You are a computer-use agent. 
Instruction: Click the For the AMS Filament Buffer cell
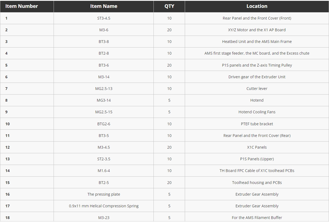[257, 218]
